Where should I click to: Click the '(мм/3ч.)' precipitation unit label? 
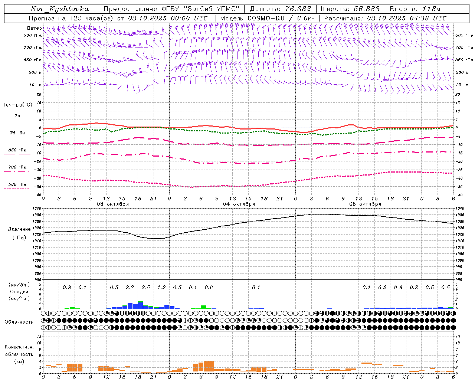coord(19,285)
